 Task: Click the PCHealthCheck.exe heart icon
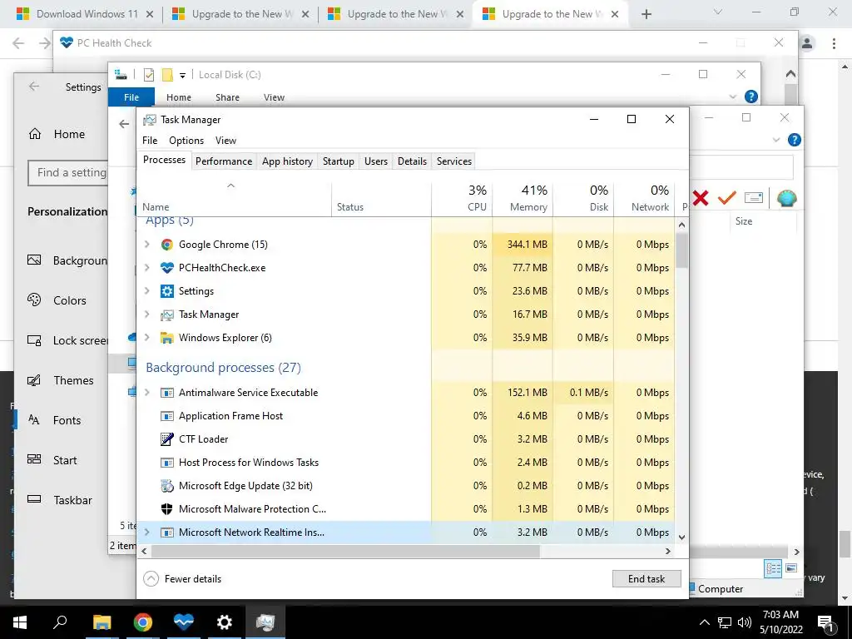[166, 268]
